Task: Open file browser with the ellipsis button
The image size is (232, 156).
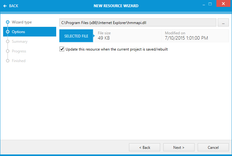Action: 223,23
